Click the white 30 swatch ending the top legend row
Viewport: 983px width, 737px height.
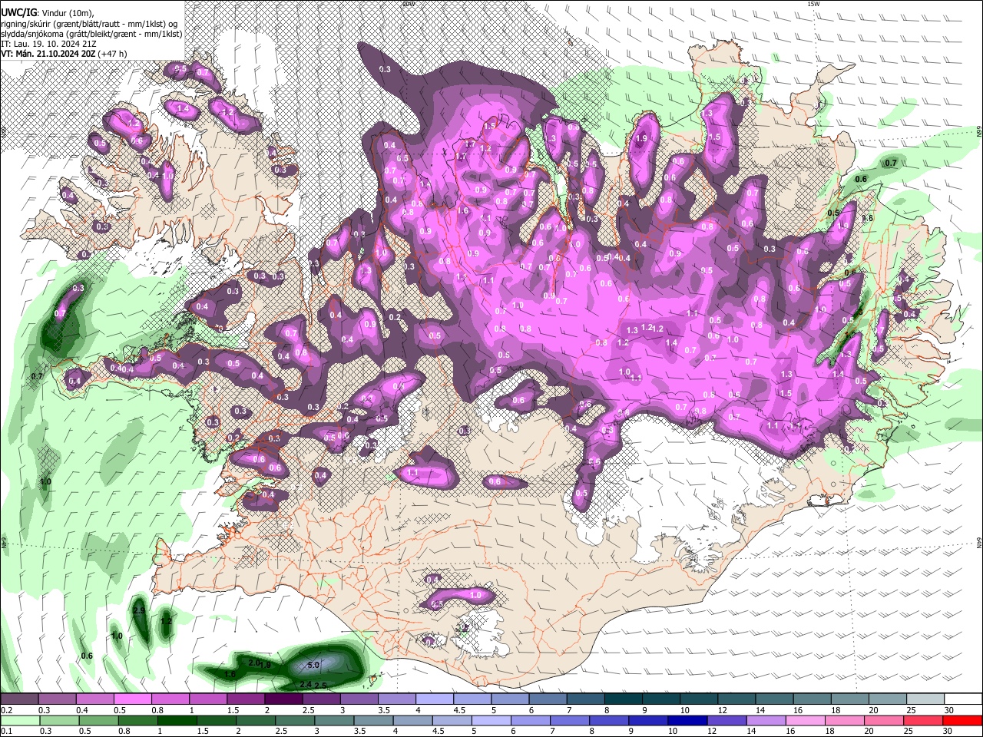pos(963,699)
